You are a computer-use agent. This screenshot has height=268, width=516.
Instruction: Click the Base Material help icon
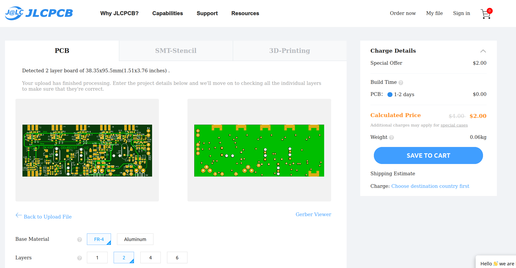(x=80, y=239)
